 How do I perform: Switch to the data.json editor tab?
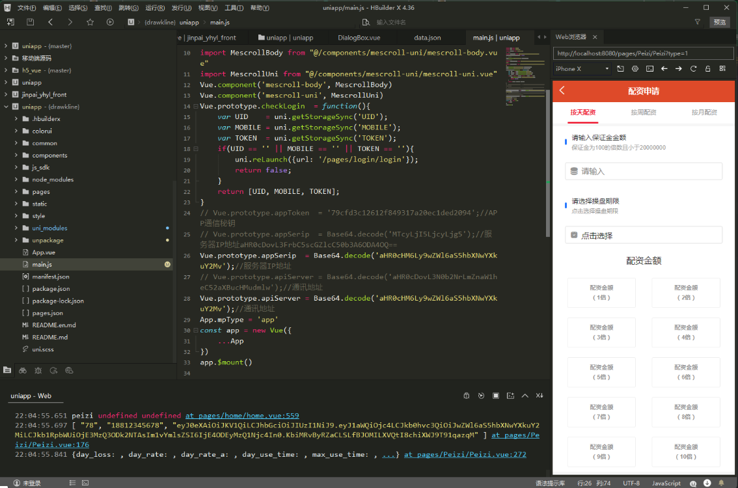coord(428,38)
